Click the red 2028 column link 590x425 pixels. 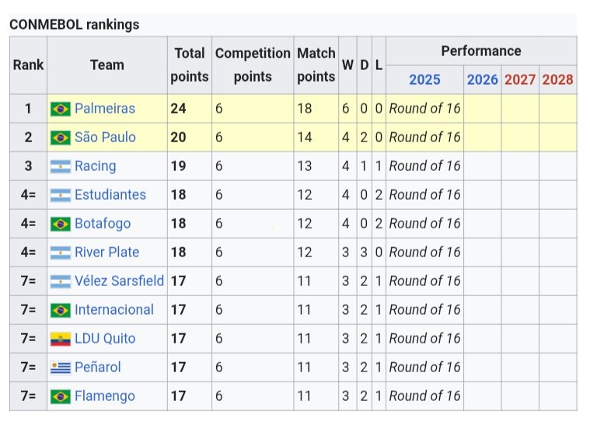coord(557,80)
